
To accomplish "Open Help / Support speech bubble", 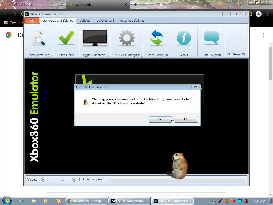I will [x=211, y=38].
